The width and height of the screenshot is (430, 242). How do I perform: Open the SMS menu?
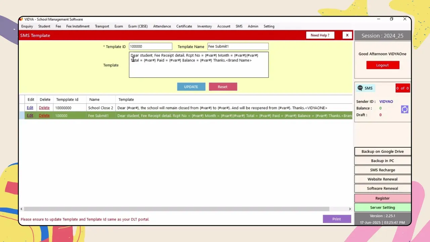tap(239, 26)
